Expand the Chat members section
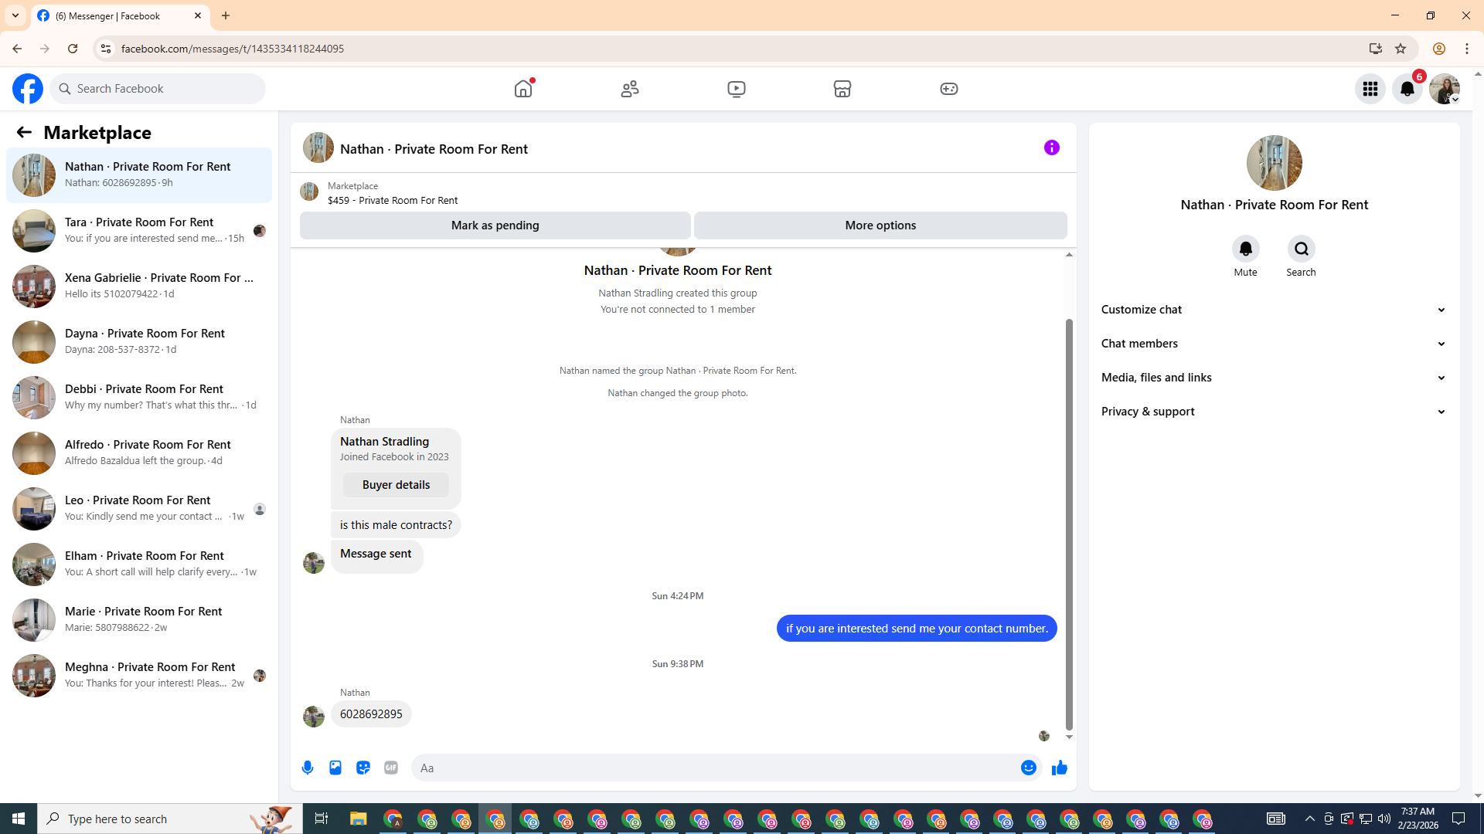The image size is (1484, 834). click(x=1274, y=344)
